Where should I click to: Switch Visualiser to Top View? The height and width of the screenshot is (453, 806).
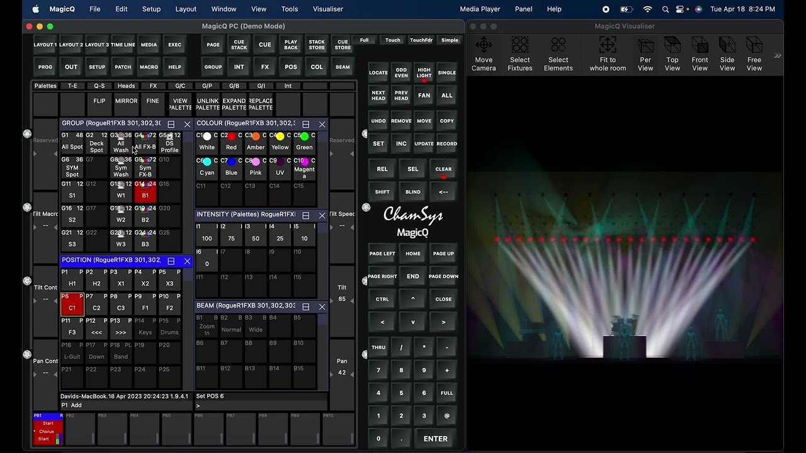click(x=673, y=54)
